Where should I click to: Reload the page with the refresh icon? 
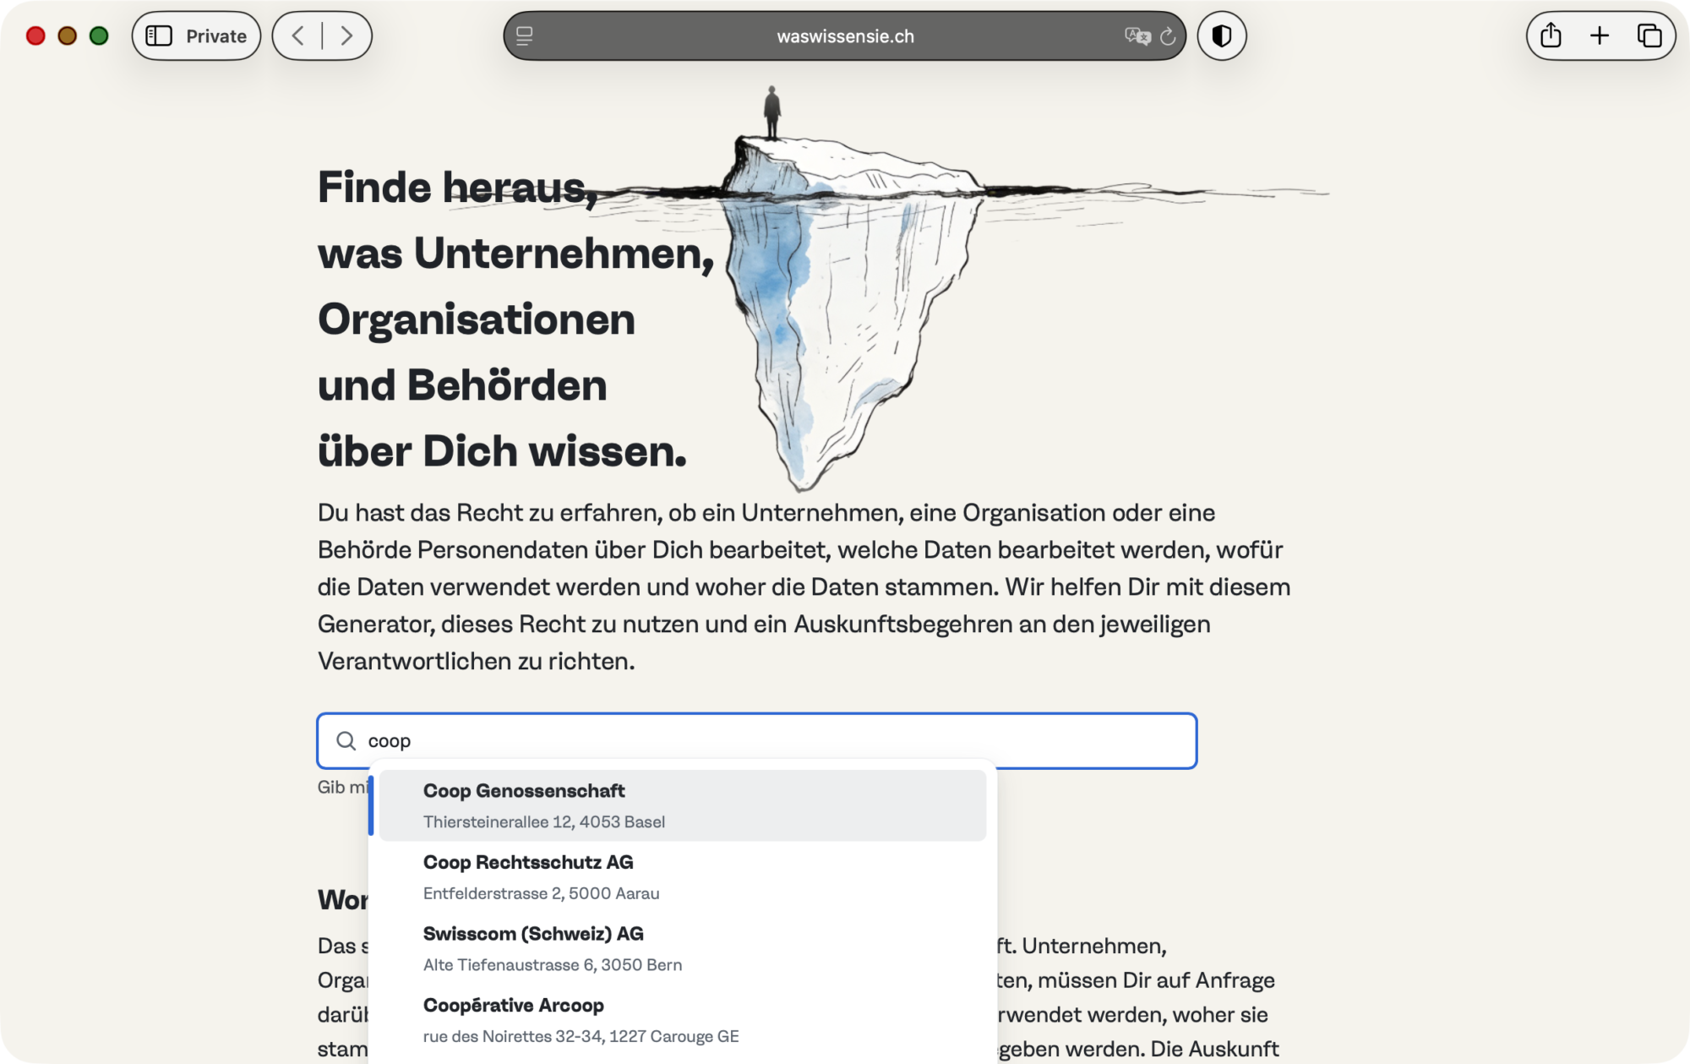(x=1168, y=36)
